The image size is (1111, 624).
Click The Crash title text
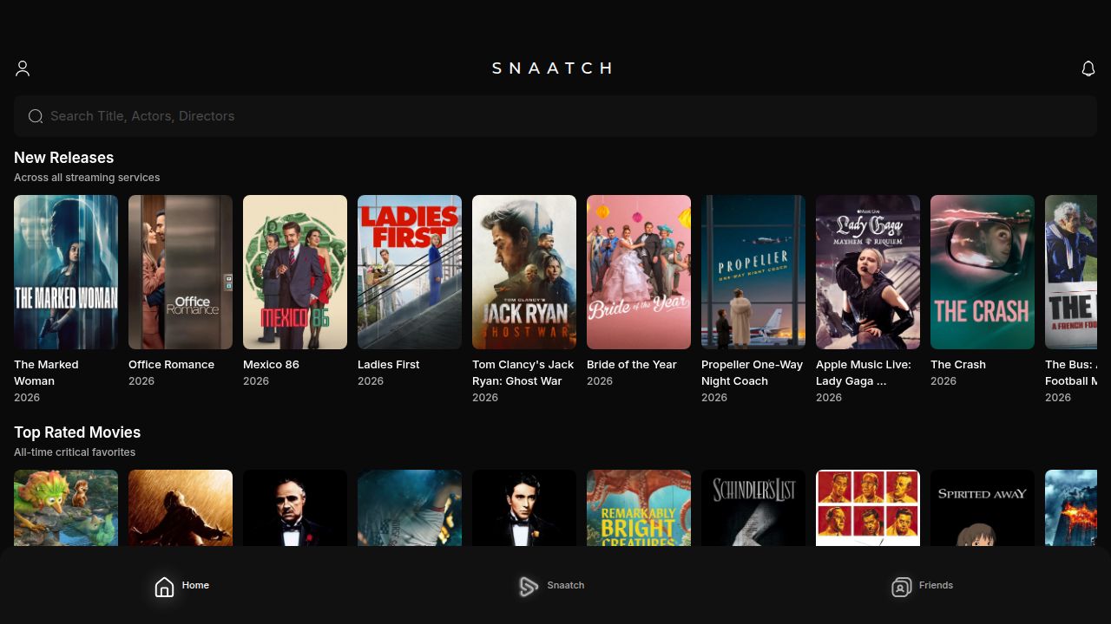[958, 365]
